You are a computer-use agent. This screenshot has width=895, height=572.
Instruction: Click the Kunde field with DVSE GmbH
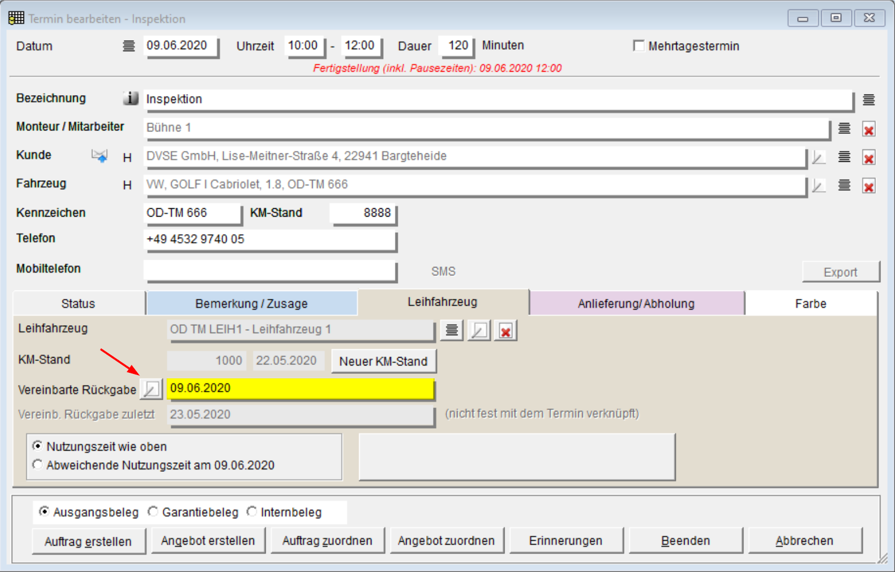[x=474, y=157]
